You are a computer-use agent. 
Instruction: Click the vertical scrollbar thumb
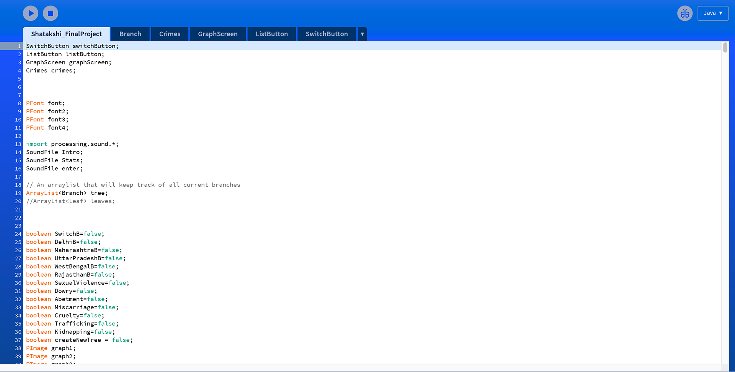pyautogui.click(x=725, y=47)
